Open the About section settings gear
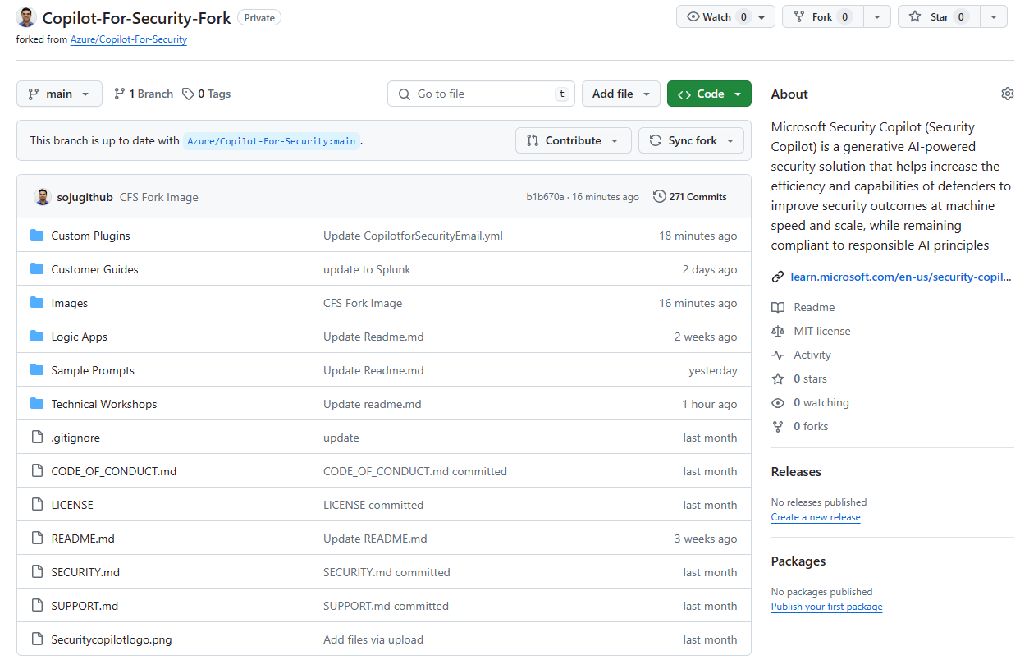The height and width of the screenshot is (660, 1020). point(1007,94)
